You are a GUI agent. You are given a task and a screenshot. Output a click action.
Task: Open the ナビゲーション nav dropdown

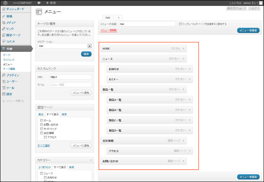click(65, 46)
